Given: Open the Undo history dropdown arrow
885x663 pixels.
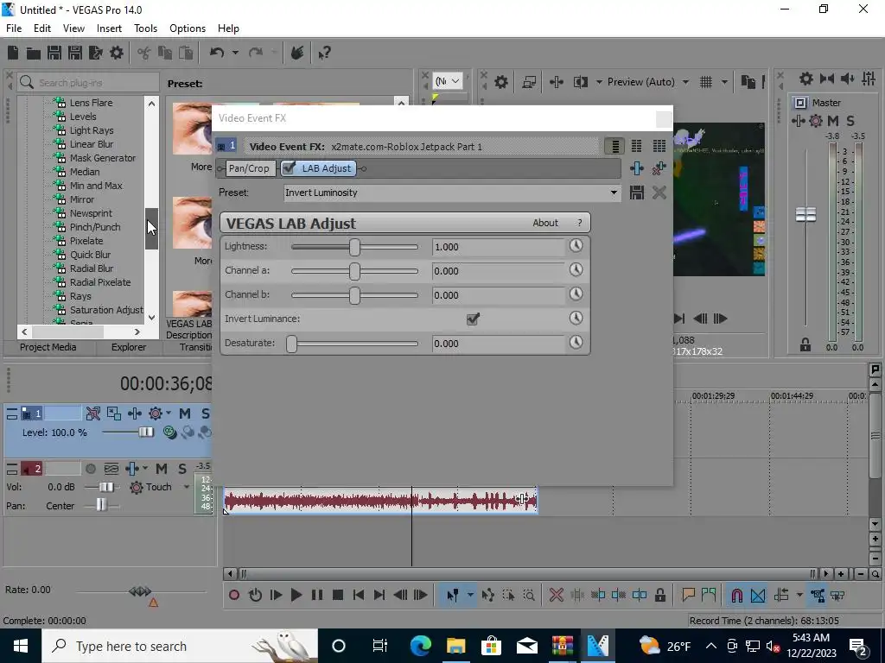Looking at the screenshot, I should (x=235, y=53).
